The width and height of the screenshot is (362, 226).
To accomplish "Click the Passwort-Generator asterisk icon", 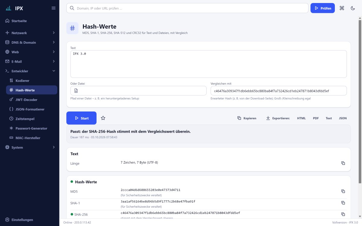I will click(x=11, y=128).
